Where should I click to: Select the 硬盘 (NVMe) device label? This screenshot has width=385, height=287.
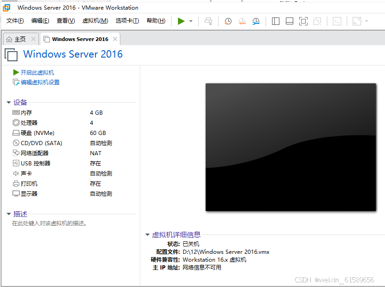tap(37, 133)
